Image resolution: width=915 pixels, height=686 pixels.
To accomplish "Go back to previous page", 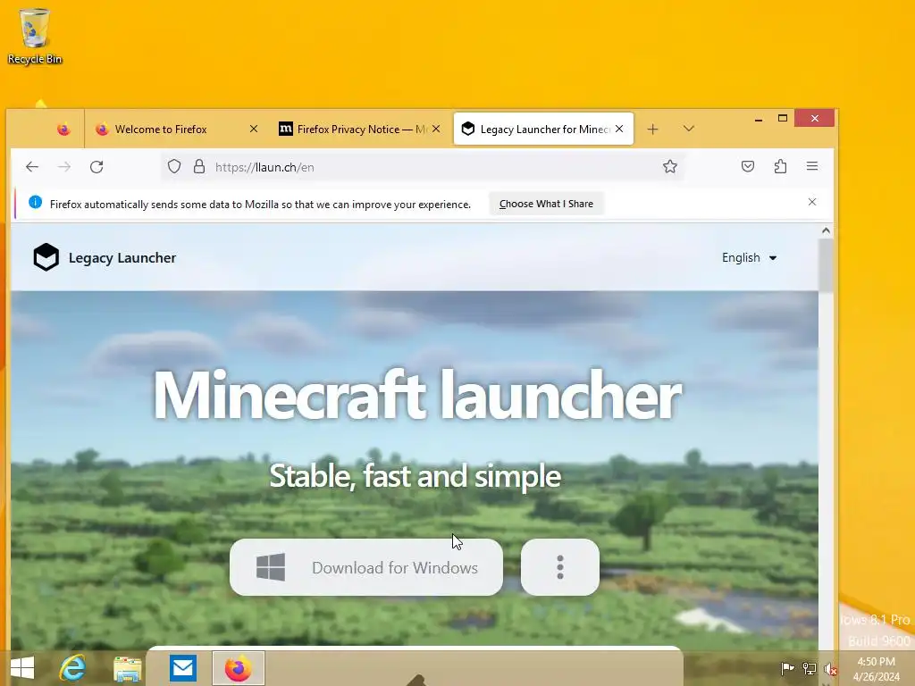I will 32,167.
